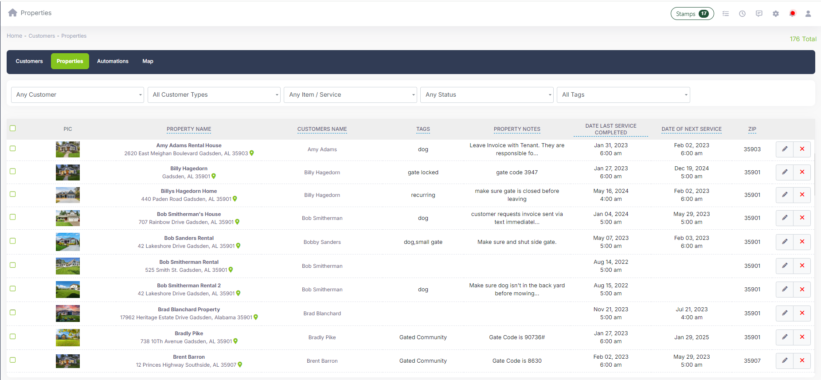Click the Stamps 17 button

coord(692,14)
